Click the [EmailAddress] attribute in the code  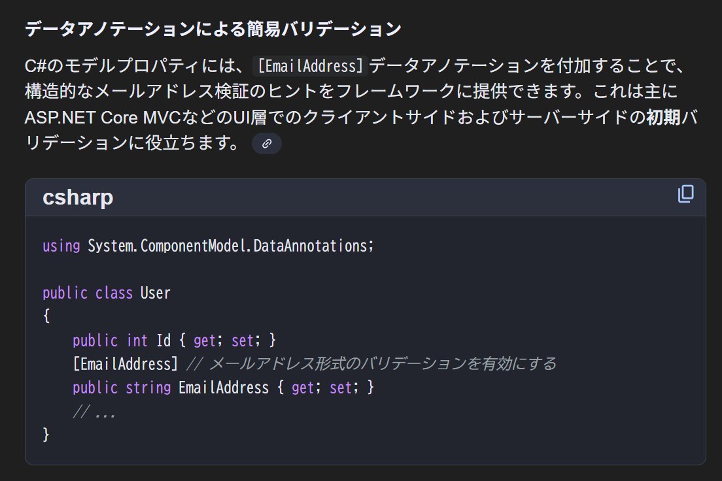126,364
